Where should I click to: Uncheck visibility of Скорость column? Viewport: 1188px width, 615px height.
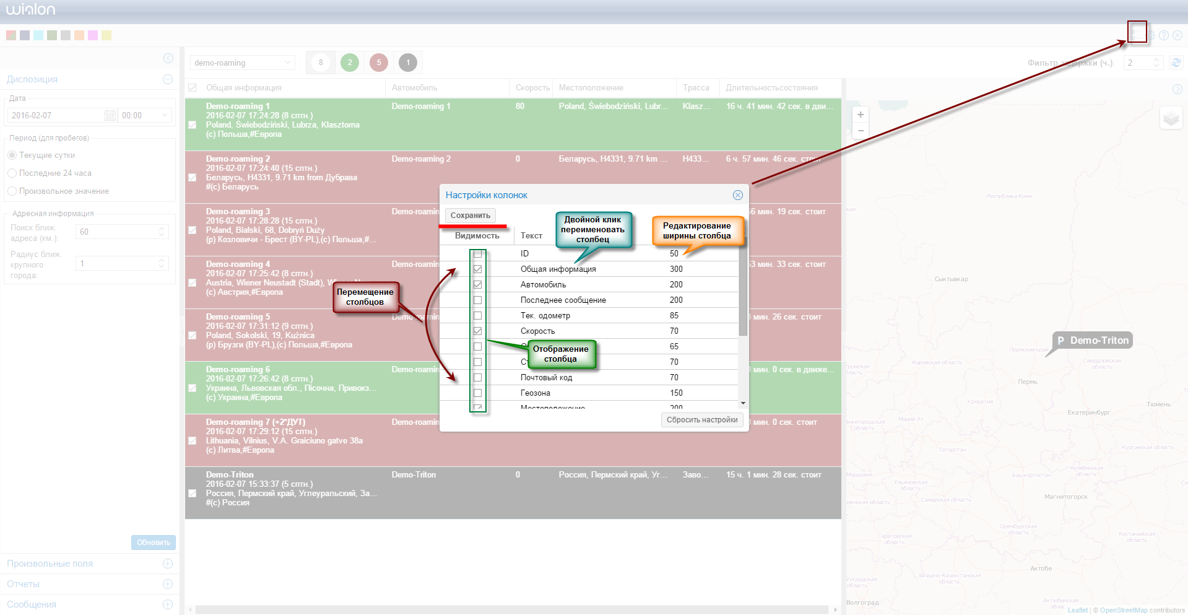click(477, 331)
